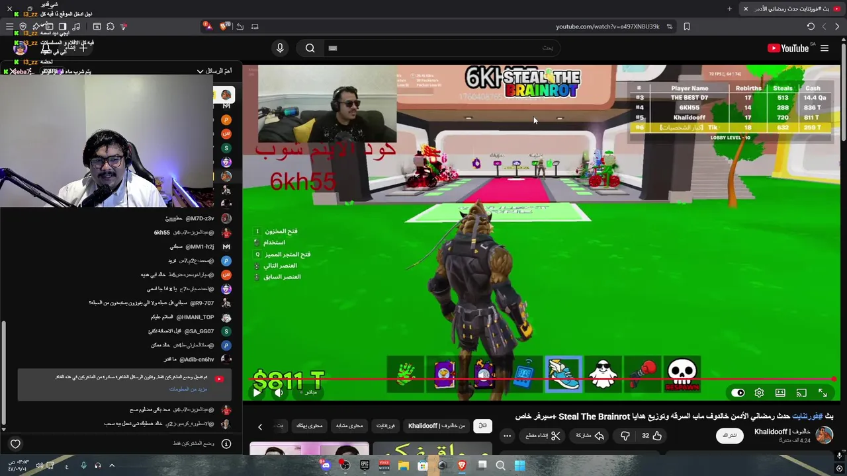Open Brave browser from taskbar
This screenshot has height=476, width=847.
coord(462,465)
